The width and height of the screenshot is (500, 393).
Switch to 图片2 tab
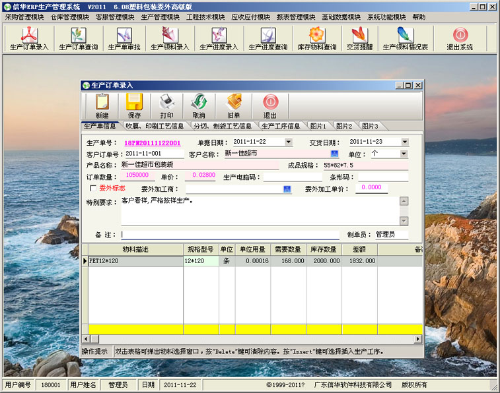(x=344, y=126)
